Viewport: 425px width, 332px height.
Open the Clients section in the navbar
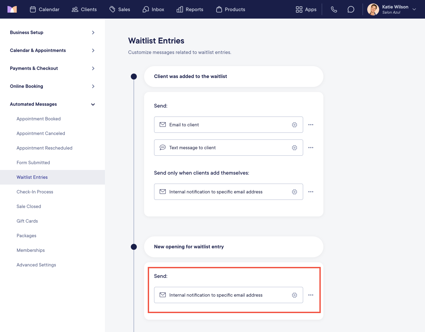[84, 9]
